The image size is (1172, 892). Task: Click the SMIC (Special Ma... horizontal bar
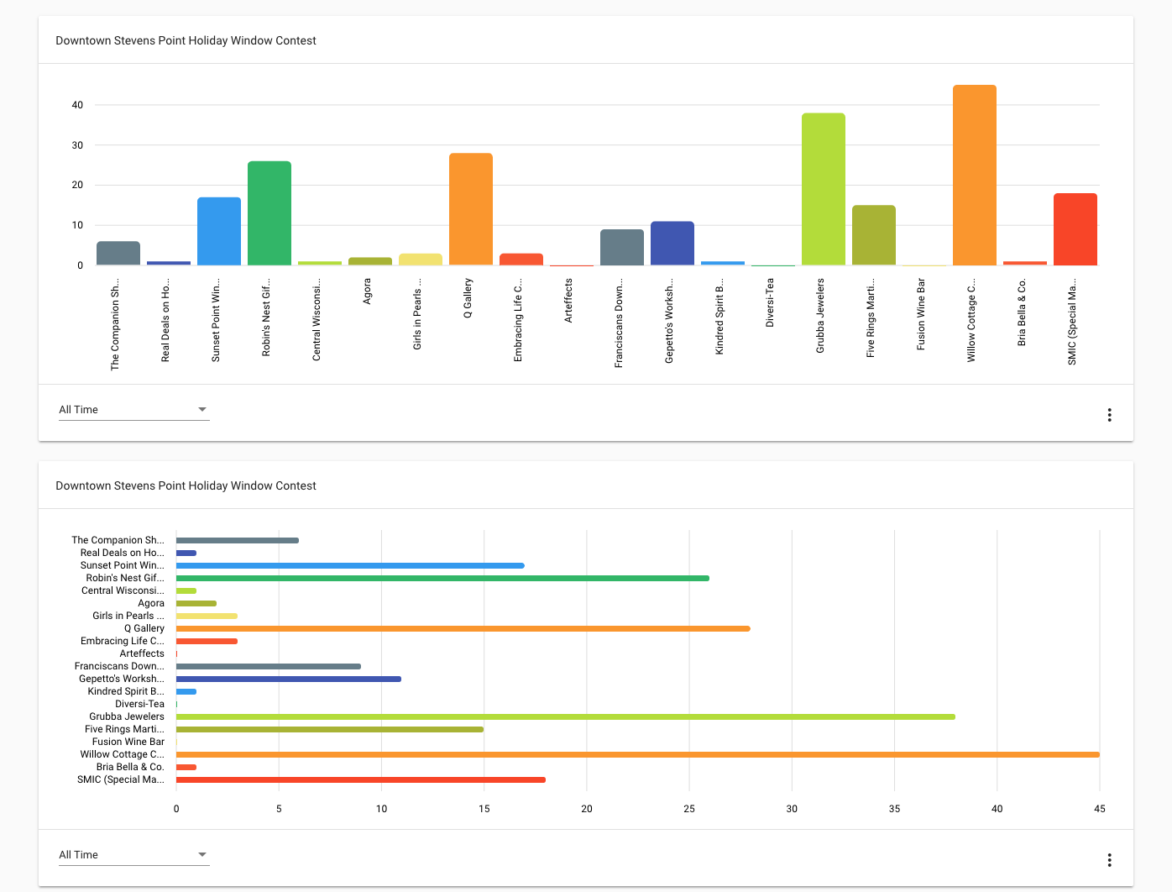pos(361,779)
